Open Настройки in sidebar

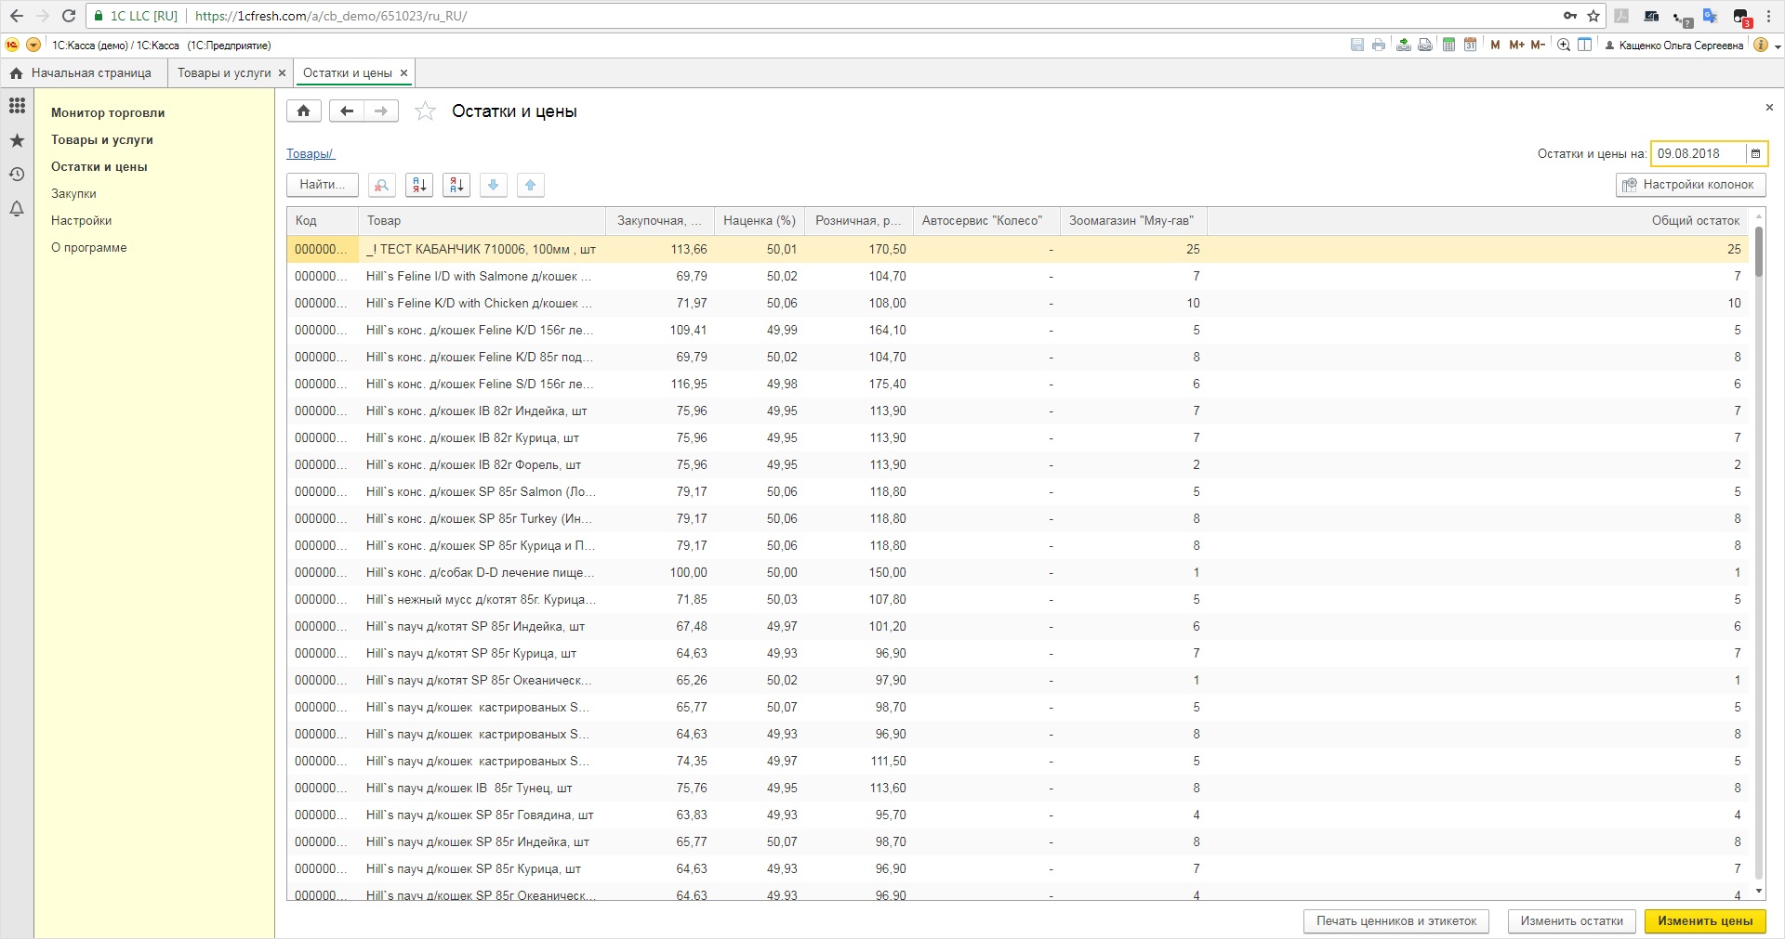point(82,221)
